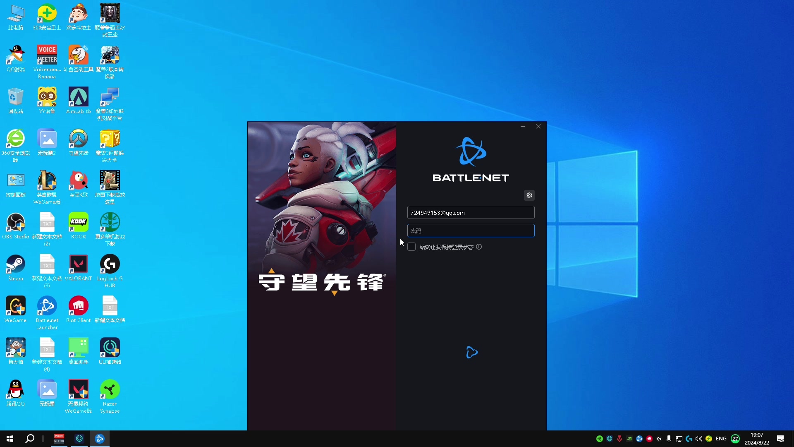Viewport: 794px width, 447px height.
Task: Select the 回收站 recycle bin icon
Action: 16,101
